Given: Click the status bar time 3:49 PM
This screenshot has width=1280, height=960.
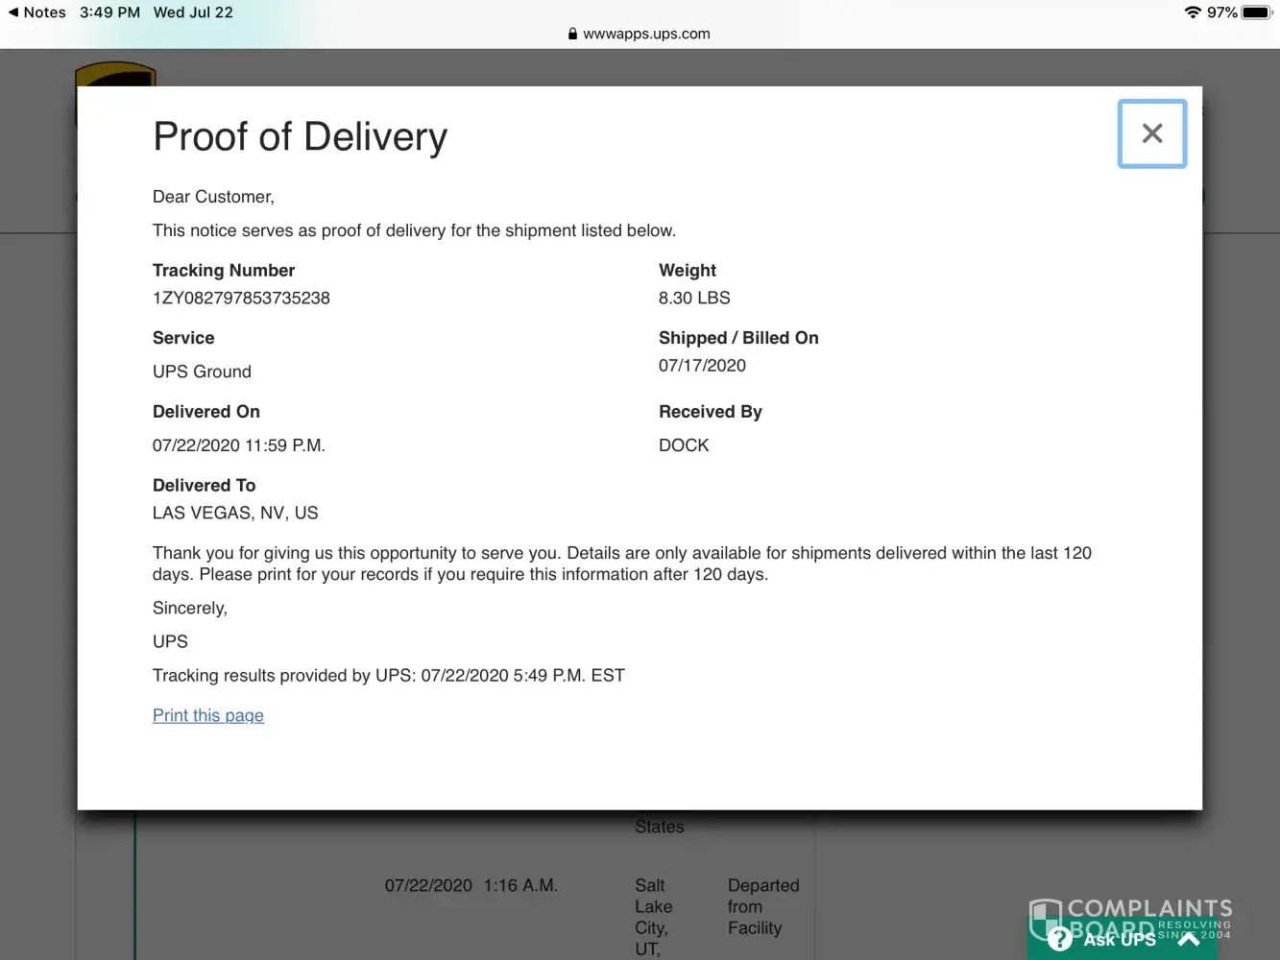Looking at the screenshot, I should [x=109, y=12].
